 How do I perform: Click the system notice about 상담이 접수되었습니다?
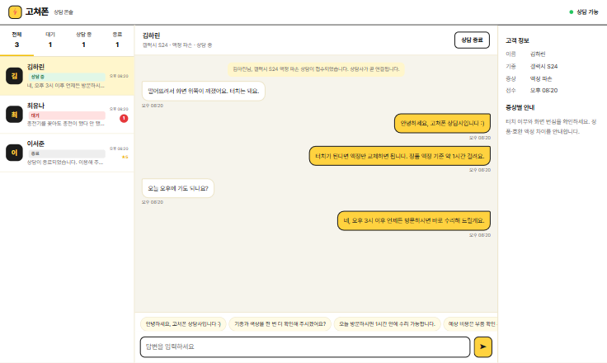[316, 69]
